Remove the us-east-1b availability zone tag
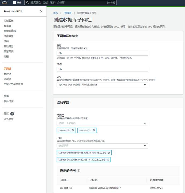The height and width of the screenshot is (193, 185). [x=94, y=130]
